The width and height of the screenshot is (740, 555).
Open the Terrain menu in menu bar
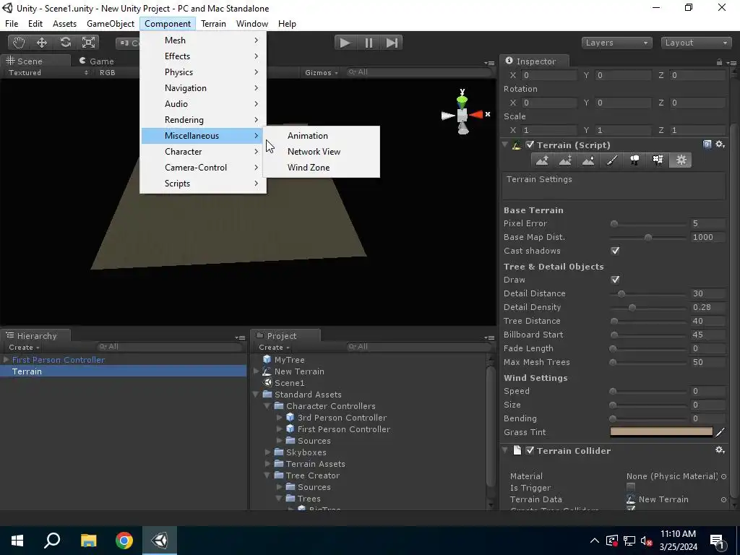click(213, 24)
